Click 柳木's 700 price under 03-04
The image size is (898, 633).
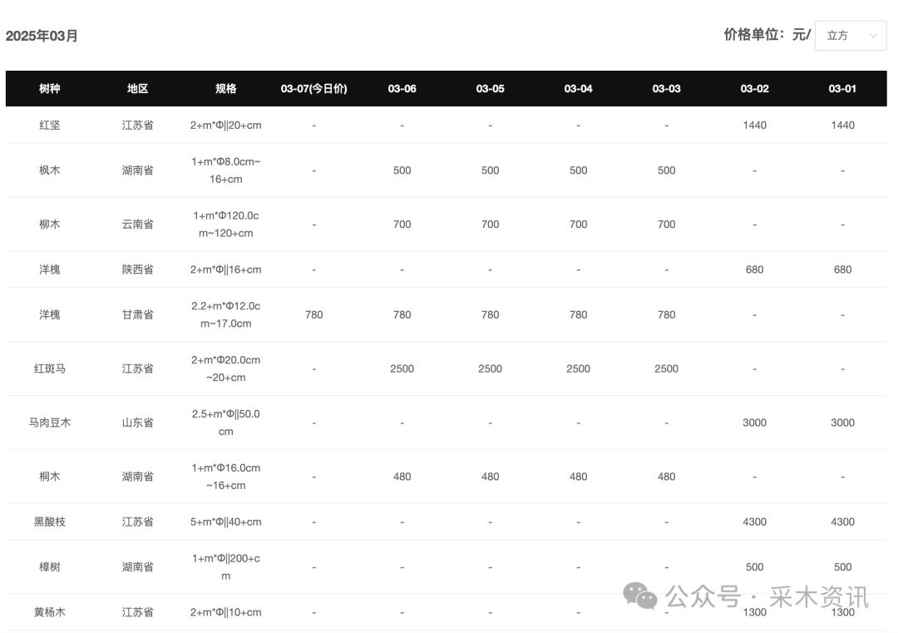[579, 224]
